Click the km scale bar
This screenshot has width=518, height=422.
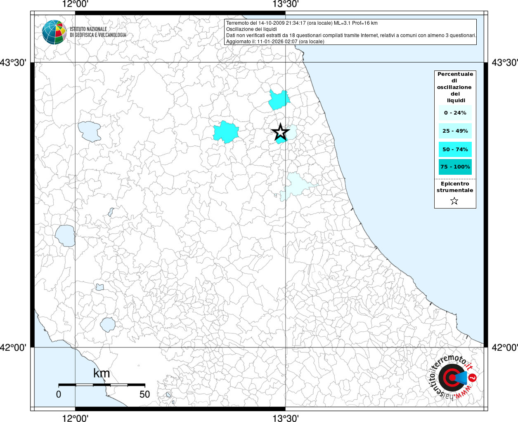click(102, 384)
